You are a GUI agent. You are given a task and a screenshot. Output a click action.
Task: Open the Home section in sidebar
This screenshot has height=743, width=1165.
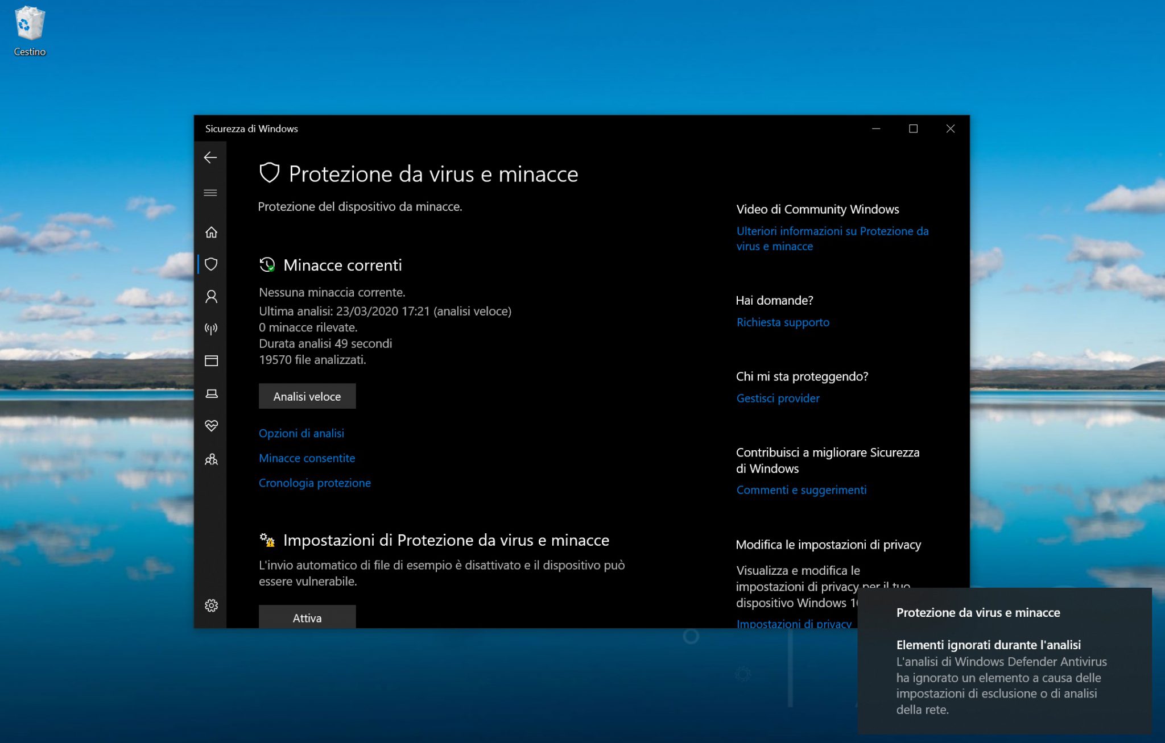pyautogui.click(x=211, y=232)
